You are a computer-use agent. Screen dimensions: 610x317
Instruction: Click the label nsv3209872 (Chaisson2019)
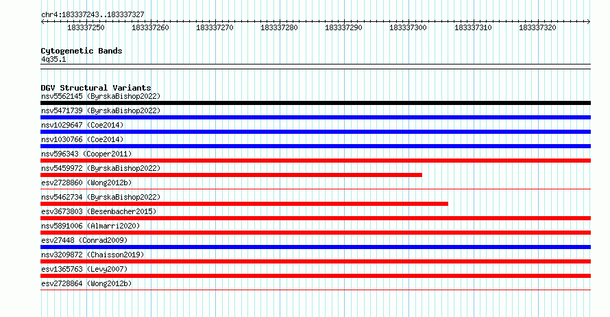click(93, 255)
